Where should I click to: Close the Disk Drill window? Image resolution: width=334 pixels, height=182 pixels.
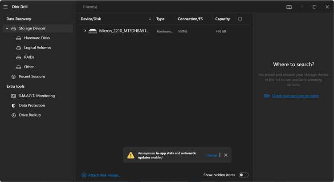tap(327, 7)
